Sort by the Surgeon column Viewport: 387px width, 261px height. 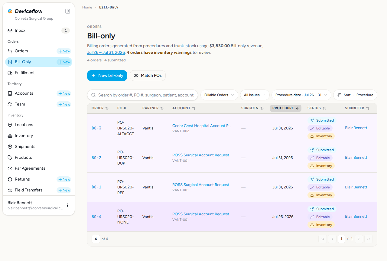[252, 108]
